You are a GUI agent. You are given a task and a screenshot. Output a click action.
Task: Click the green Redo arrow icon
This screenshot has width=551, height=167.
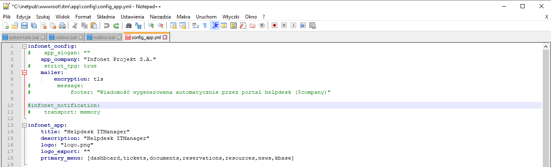pyautogui.click(x=116, y=26)
